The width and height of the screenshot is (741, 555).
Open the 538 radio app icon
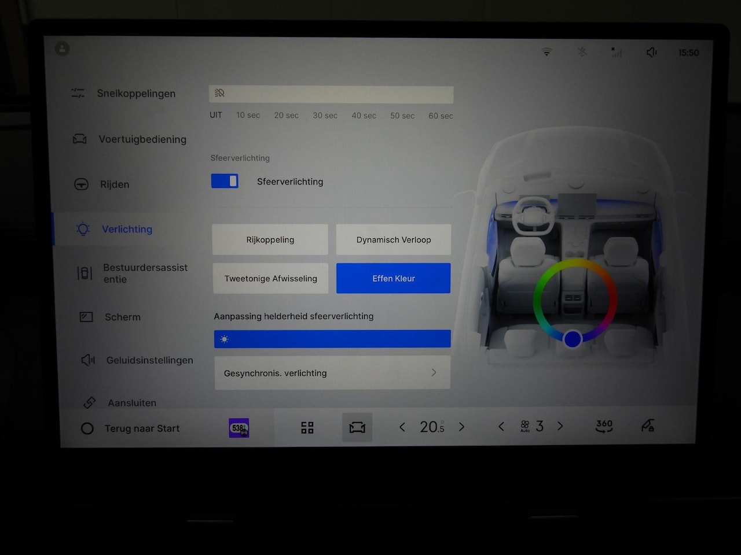[x=239, y=428]
